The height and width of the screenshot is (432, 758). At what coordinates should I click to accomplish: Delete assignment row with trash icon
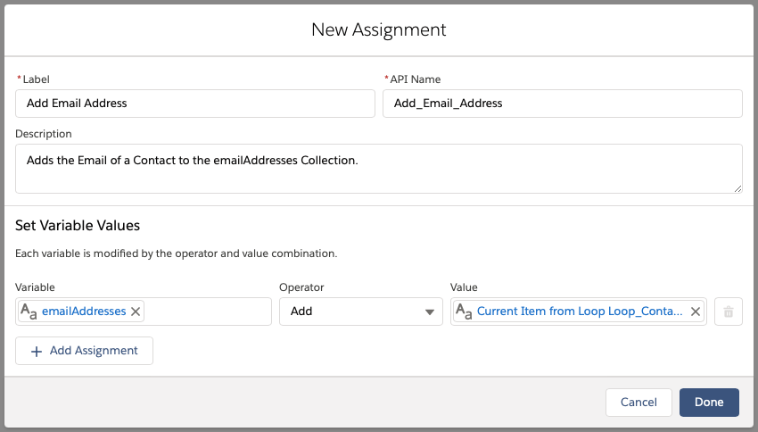pyautogui.click(x=728, y=312)
